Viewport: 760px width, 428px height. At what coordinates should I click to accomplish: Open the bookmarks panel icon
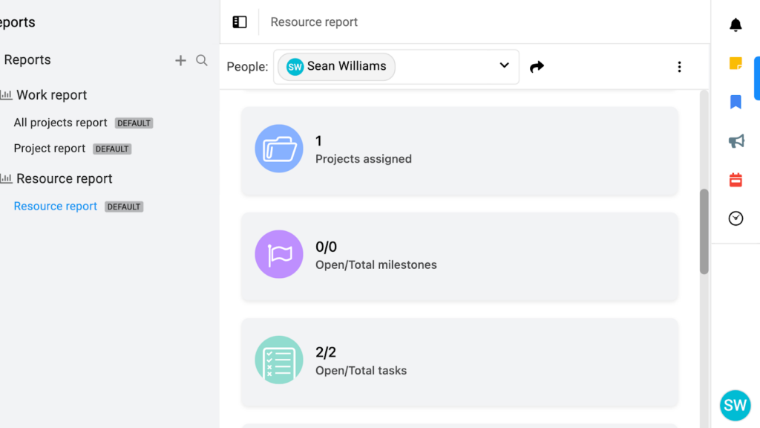pyautogui.click(x=735, y=102)
